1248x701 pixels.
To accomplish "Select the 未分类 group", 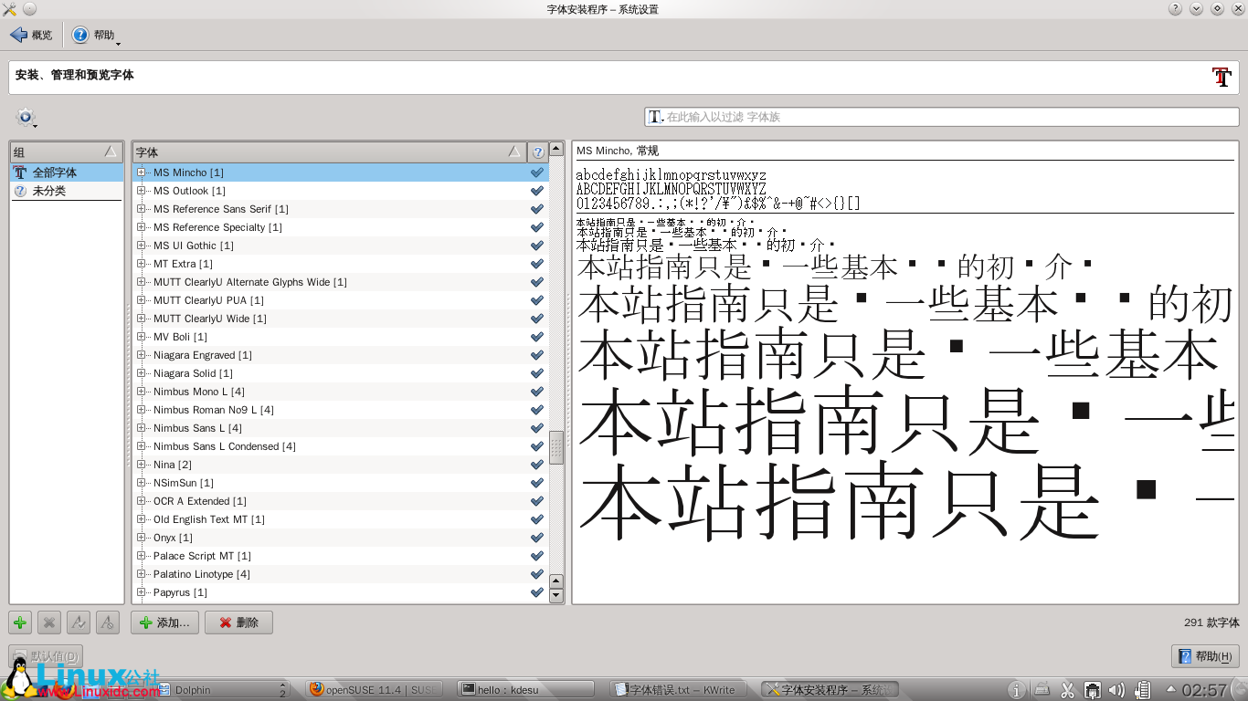I will coord(66,191).
